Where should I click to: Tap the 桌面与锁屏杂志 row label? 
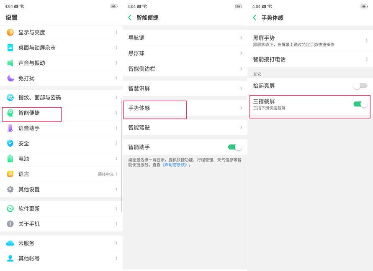pos(37,48)
